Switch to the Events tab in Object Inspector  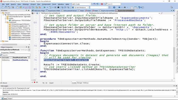point(12,52)
